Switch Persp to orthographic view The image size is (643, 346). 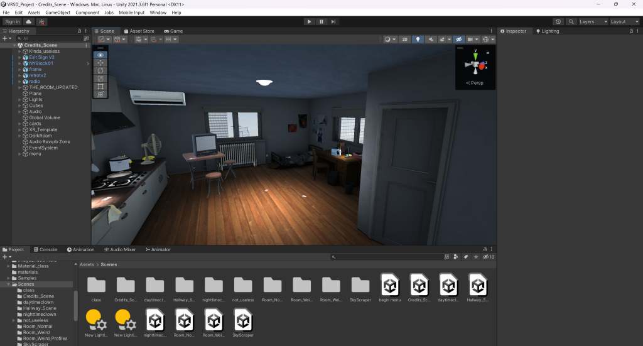coord(475,83)
